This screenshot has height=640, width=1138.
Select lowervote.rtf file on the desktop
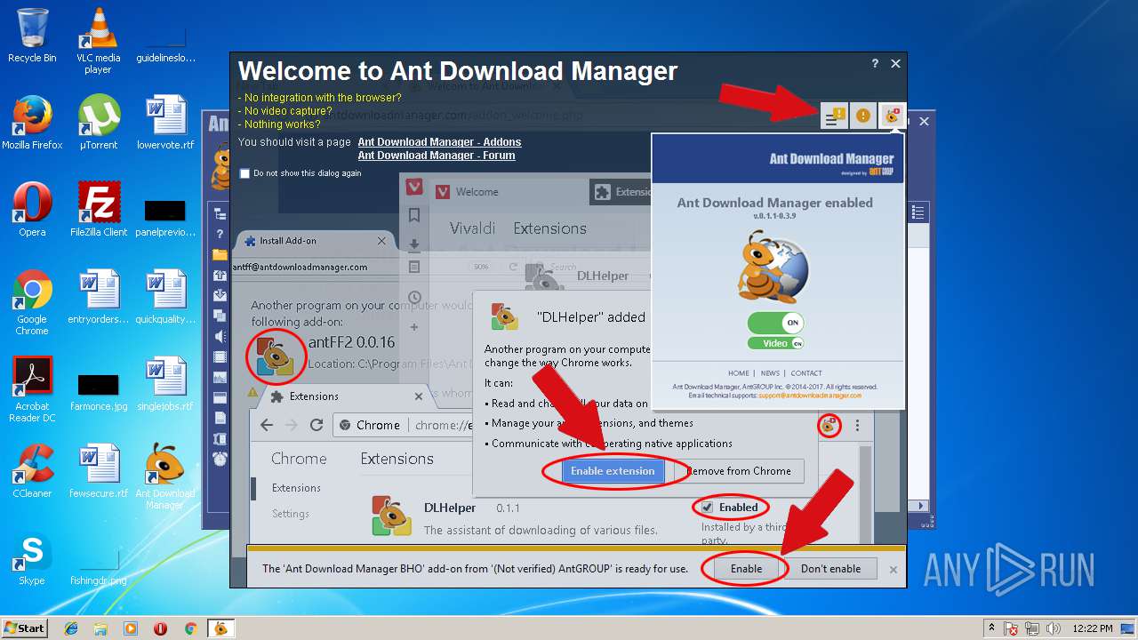click(x=165, y=122)
